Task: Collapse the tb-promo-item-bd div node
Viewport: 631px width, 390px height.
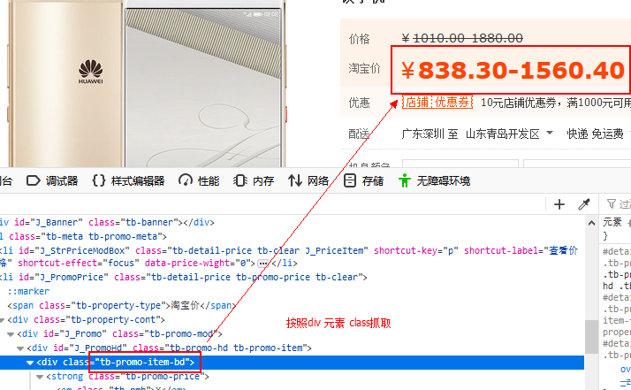Action: (30, 363)
